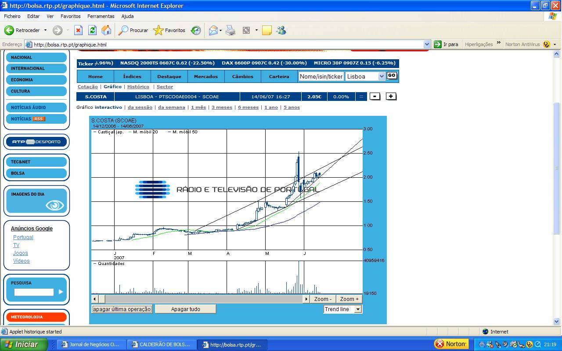
Task: Select the 3 meses chart period link
Action: point(222,107)
